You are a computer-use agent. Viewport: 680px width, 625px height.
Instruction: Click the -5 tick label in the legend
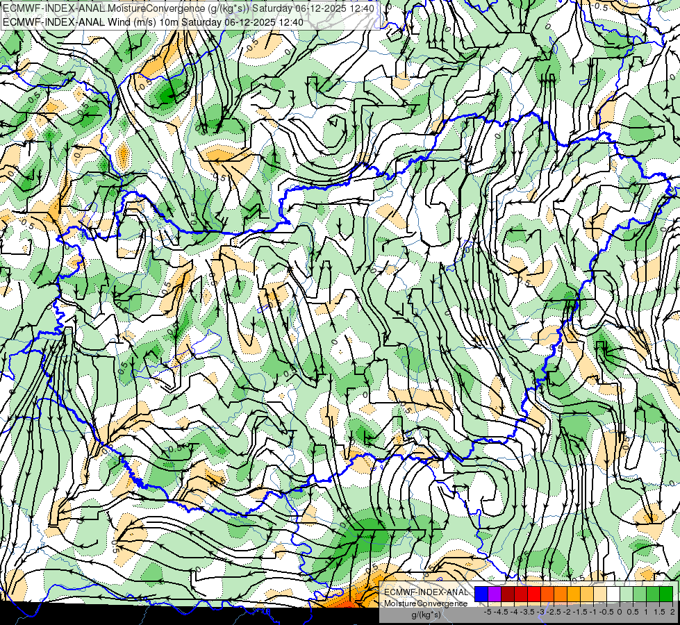[488, 612]
